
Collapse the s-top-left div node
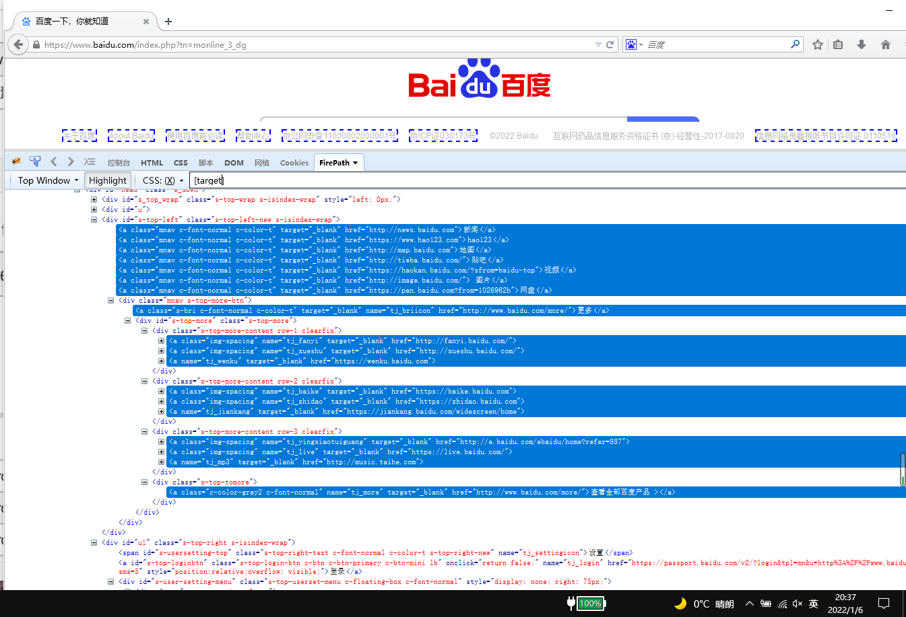pos(94,219)
